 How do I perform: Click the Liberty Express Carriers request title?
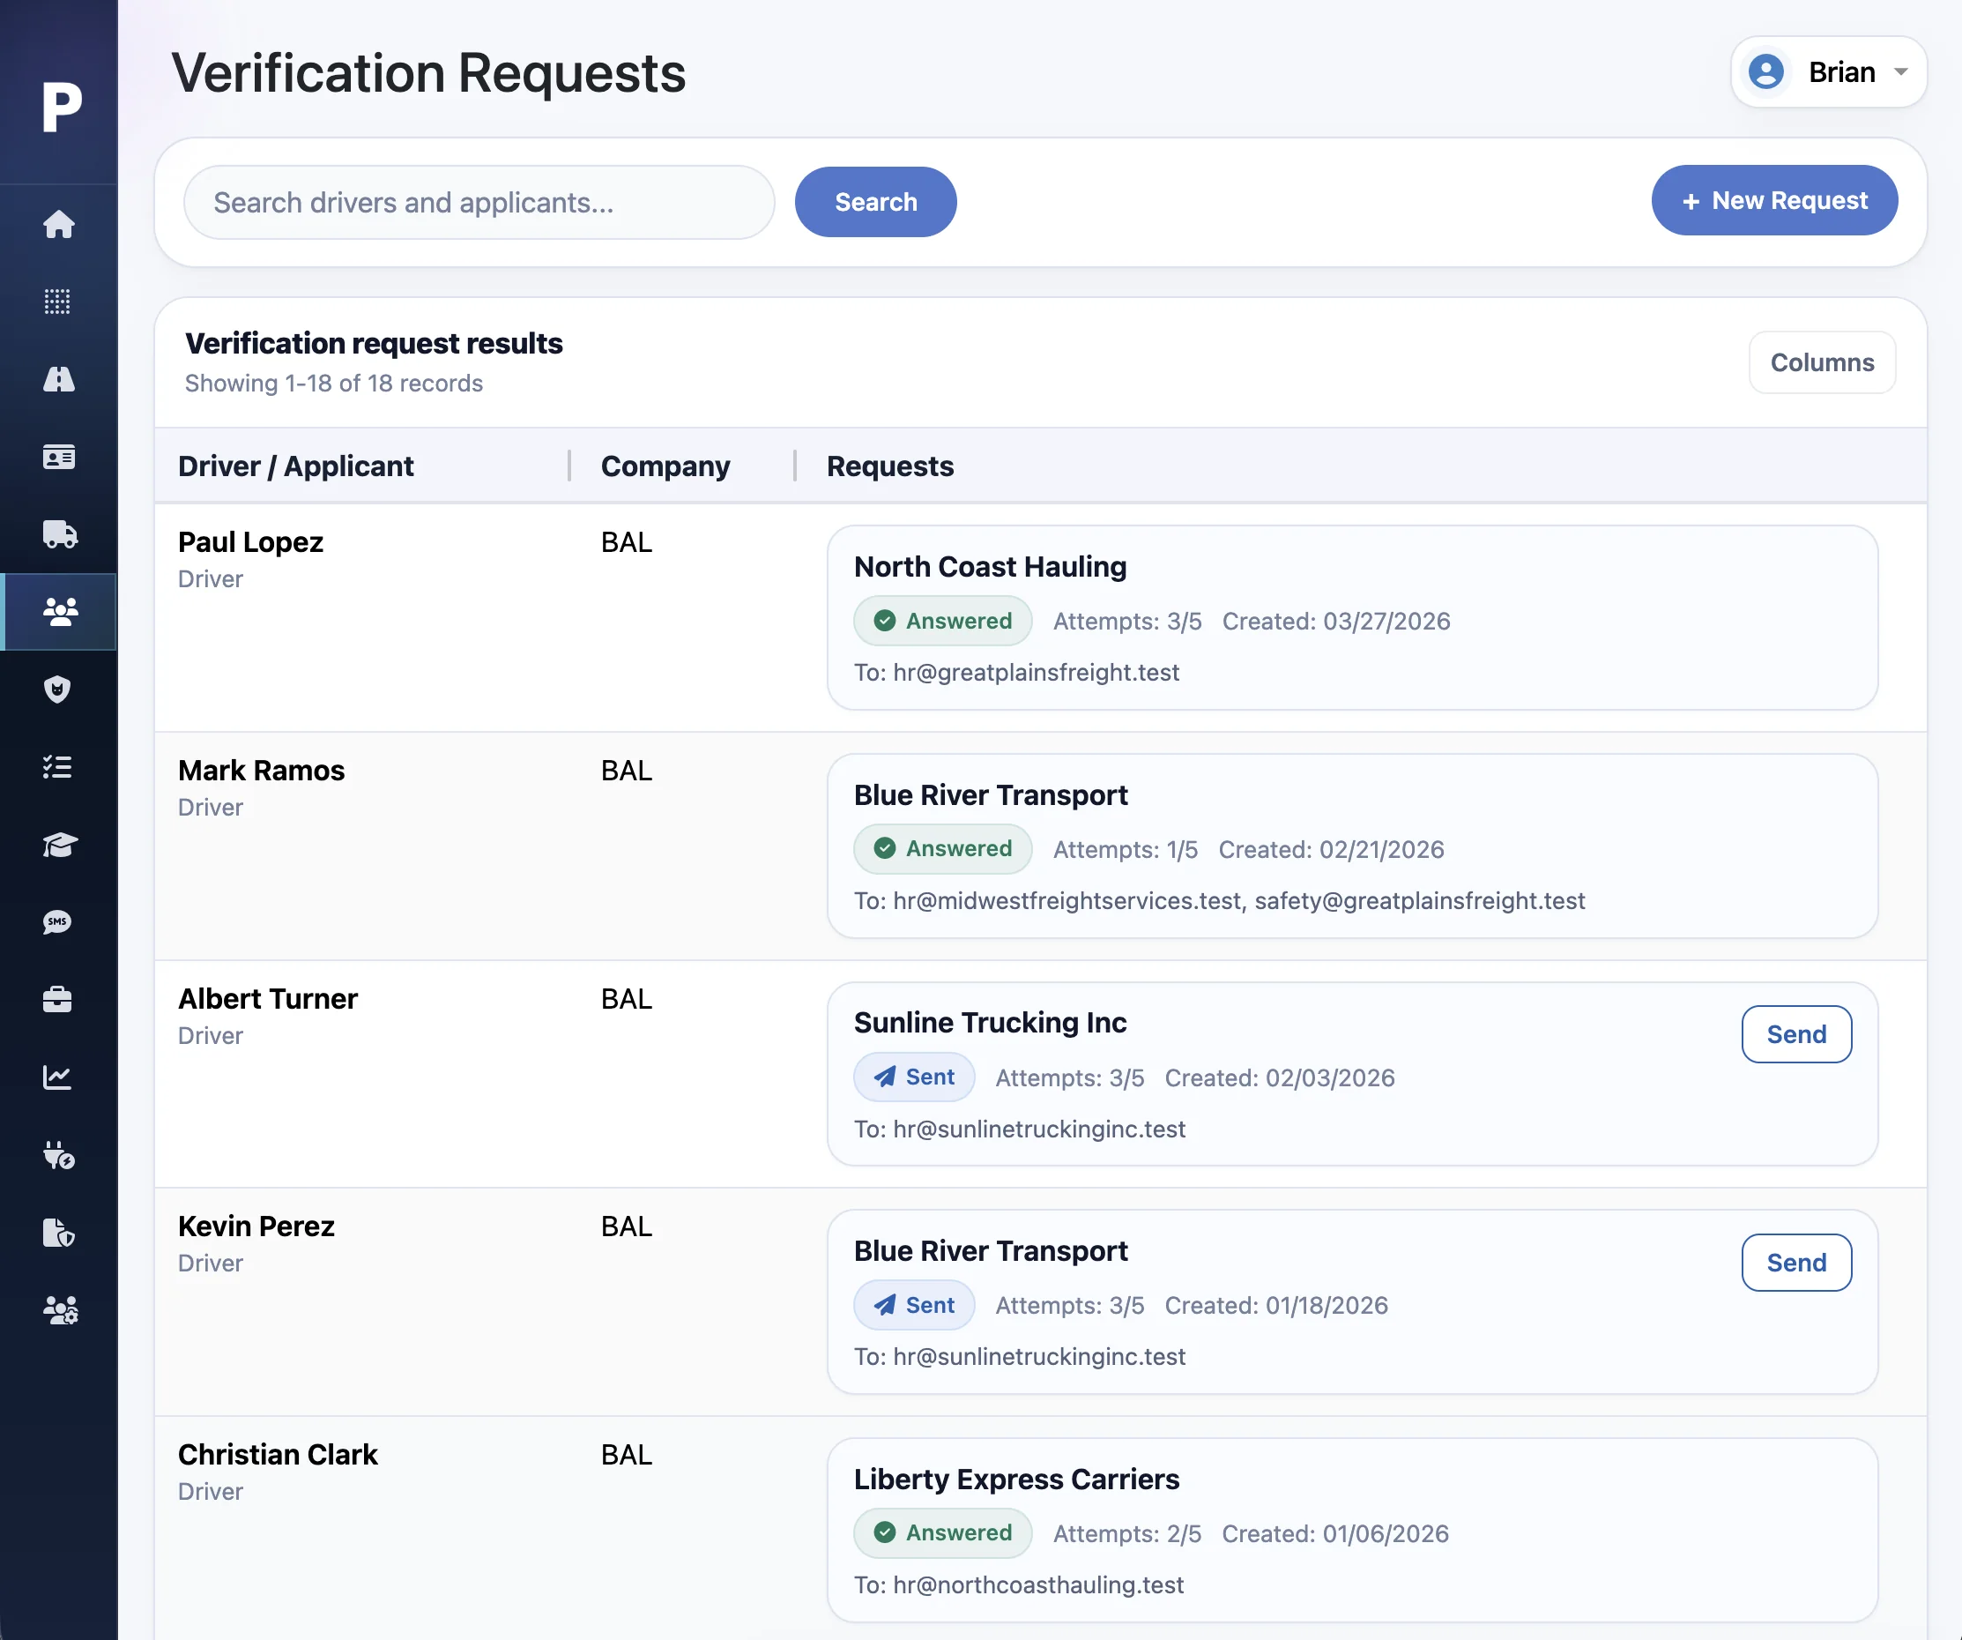click(x=1016, y=1480)
